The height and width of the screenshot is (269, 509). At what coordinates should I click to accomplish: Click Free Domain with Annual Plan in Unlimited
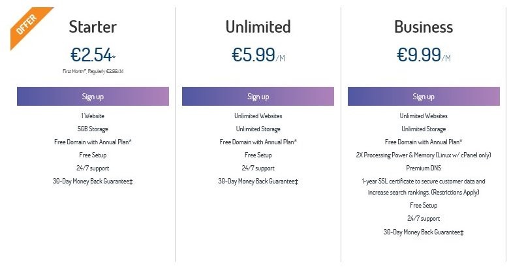258,142
